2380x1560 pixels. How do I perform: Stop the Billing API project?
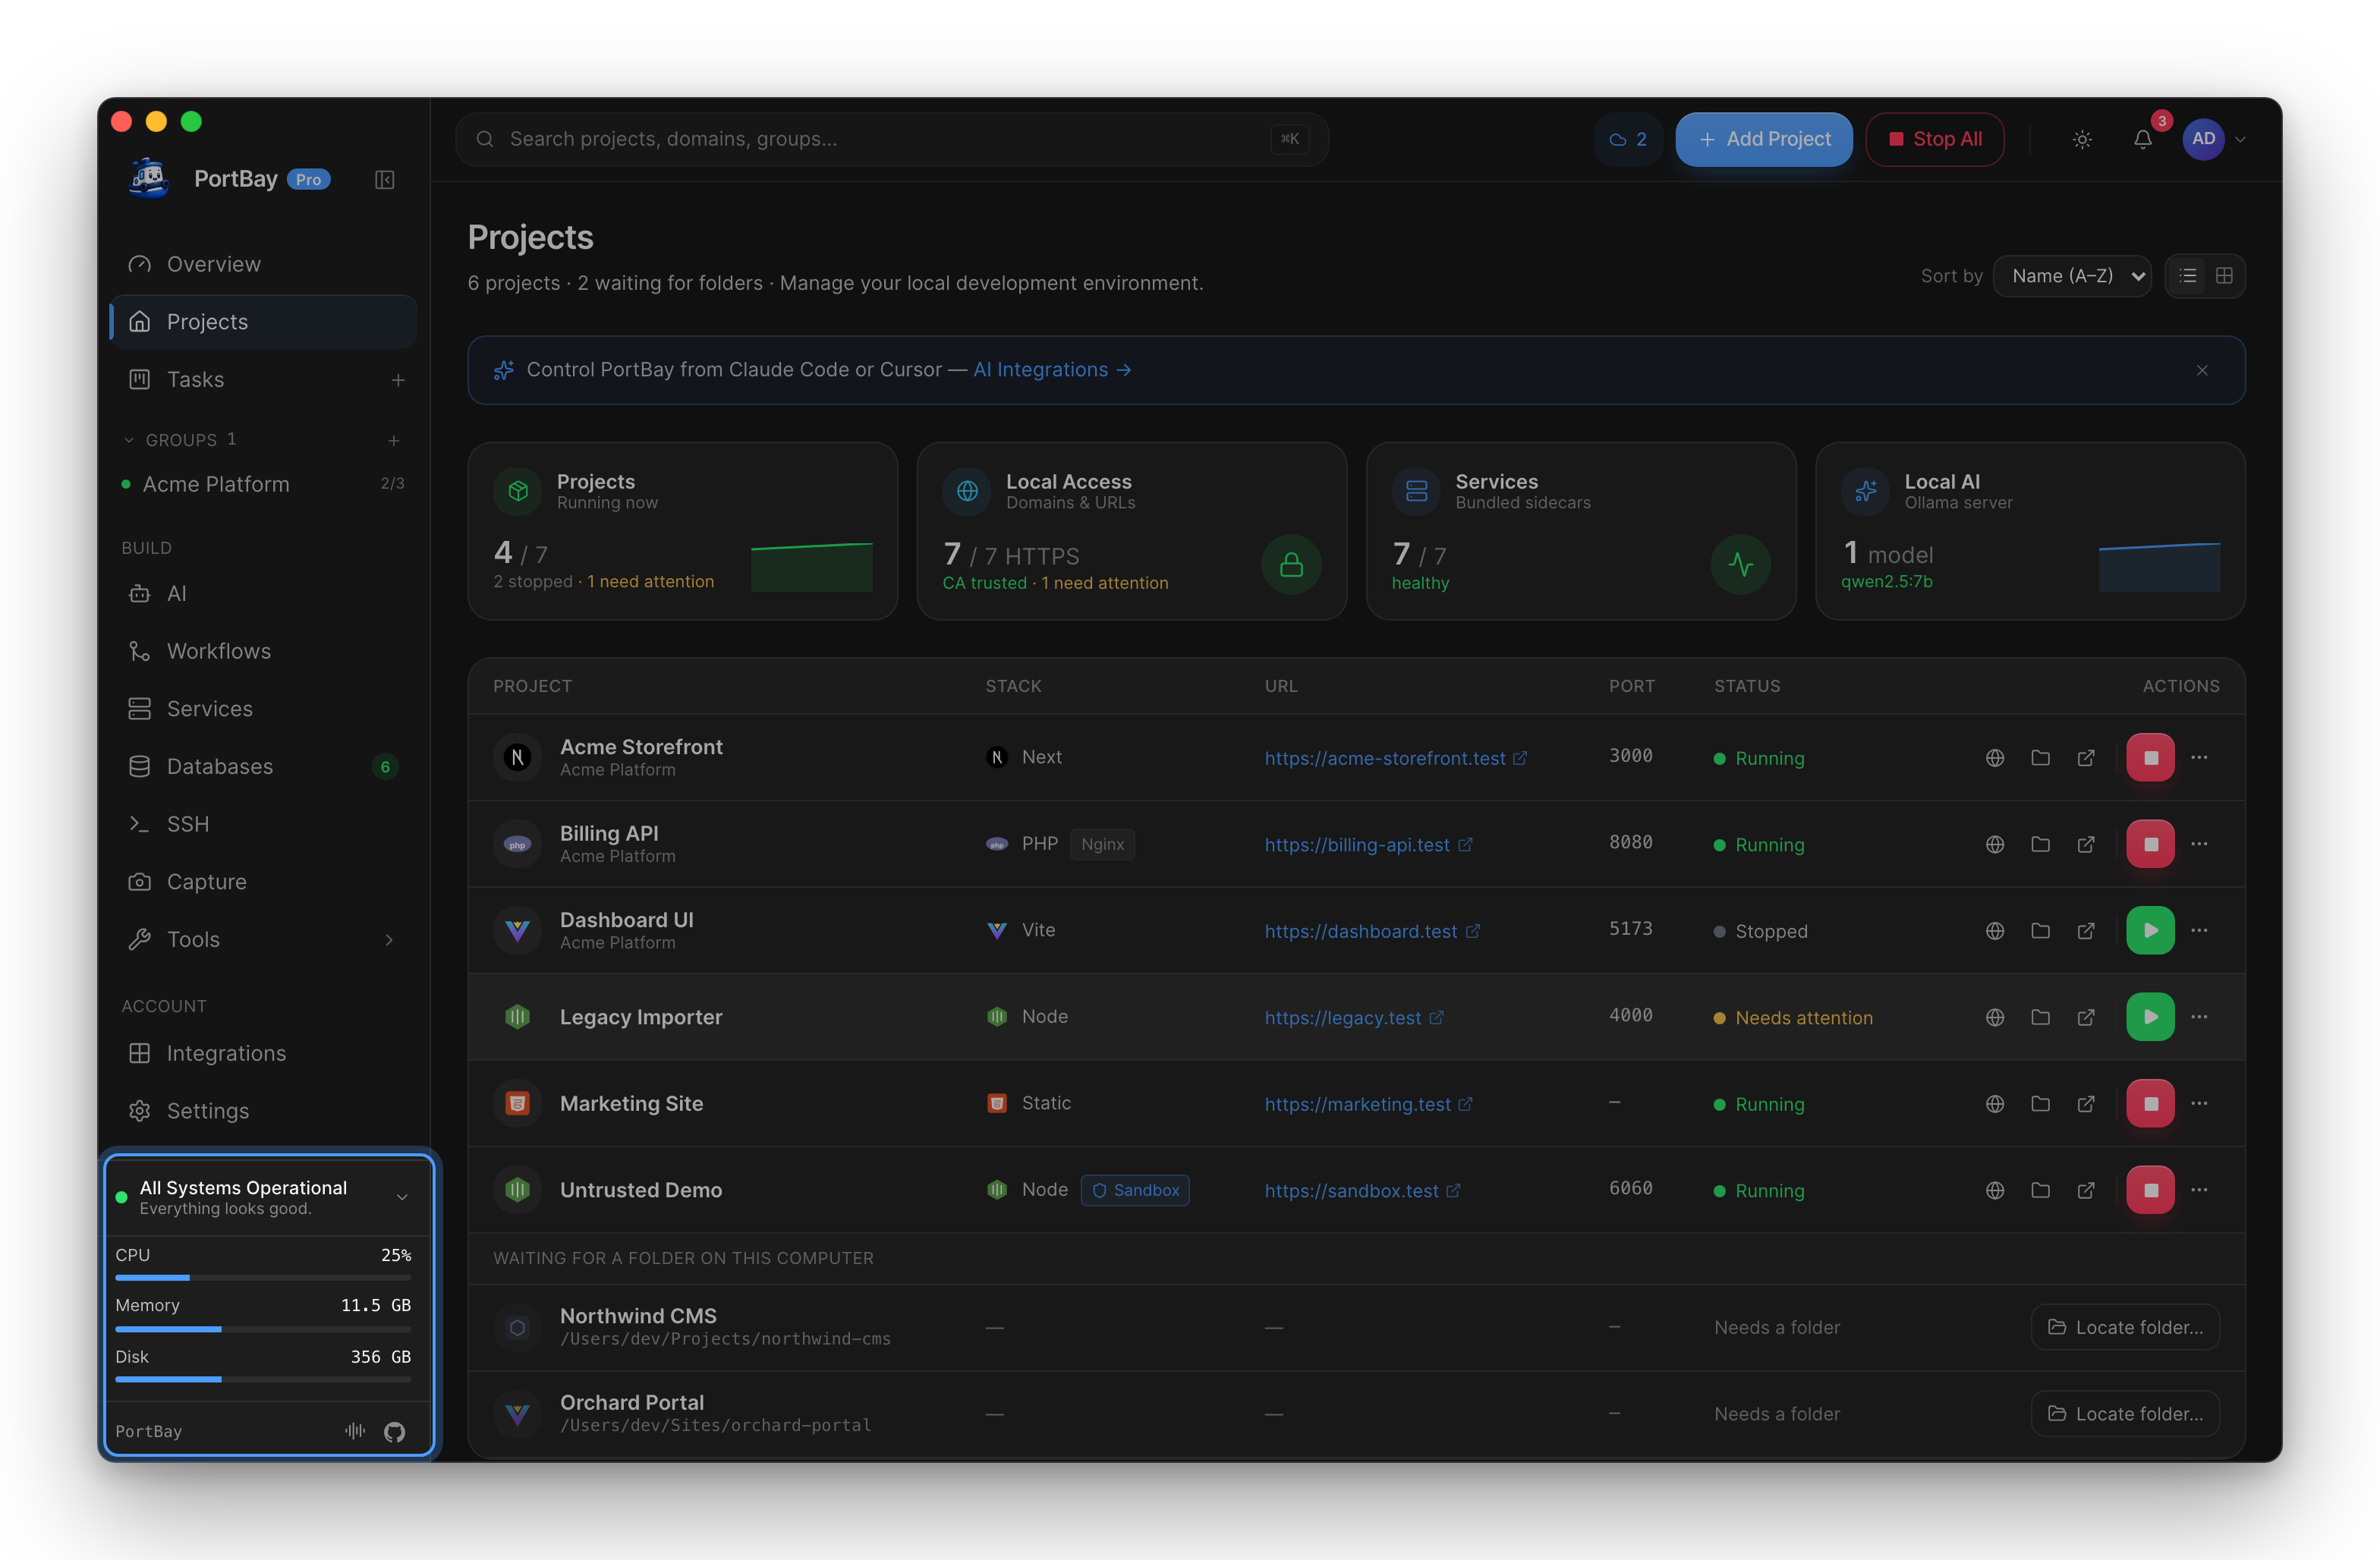click(x=2150, y=845)
